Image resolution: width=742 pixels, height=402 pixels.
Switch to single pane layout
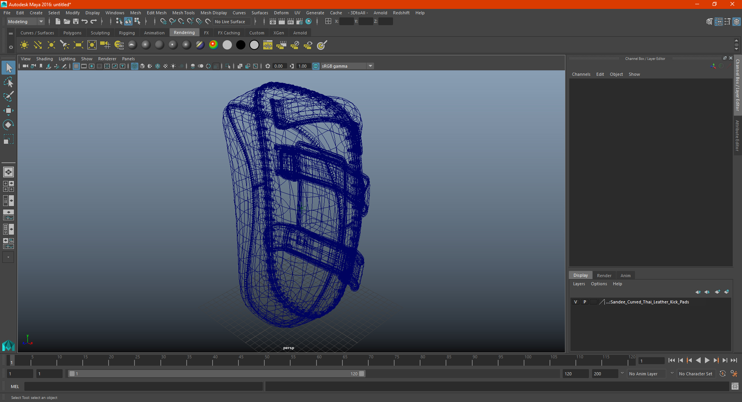(8, 172)
